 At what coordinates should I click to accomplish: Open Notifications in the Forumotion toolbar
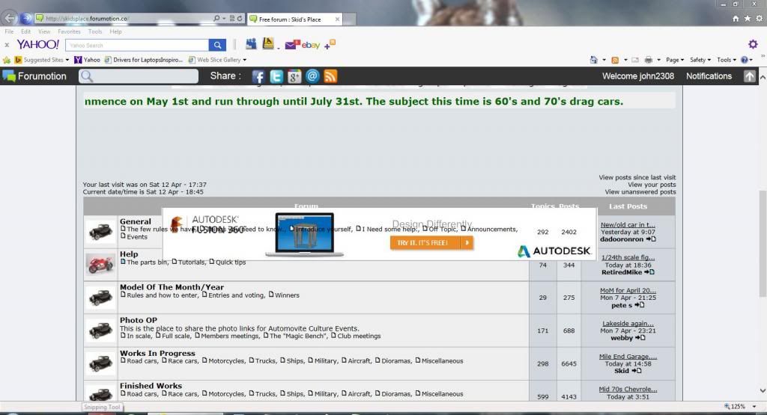click(709, 76)
